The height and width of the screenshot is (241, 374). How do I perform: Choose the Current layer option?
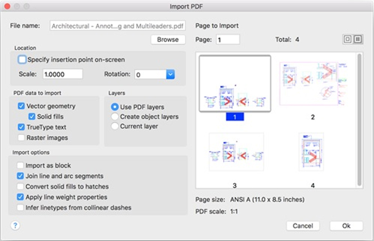tap(114, 126)
